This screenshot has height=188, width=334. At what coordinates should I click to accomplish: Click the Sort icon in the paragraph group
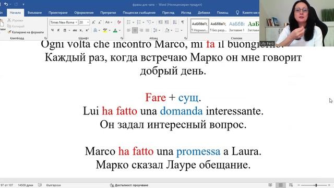(175, 22)
